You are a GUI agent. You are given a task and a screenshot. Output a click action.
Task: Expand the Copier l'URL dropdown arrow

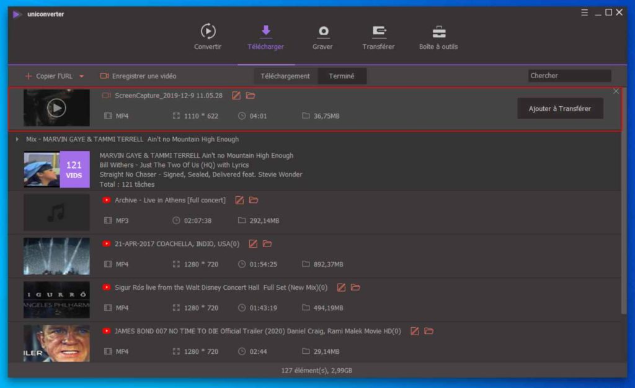[x=81, y=76]
